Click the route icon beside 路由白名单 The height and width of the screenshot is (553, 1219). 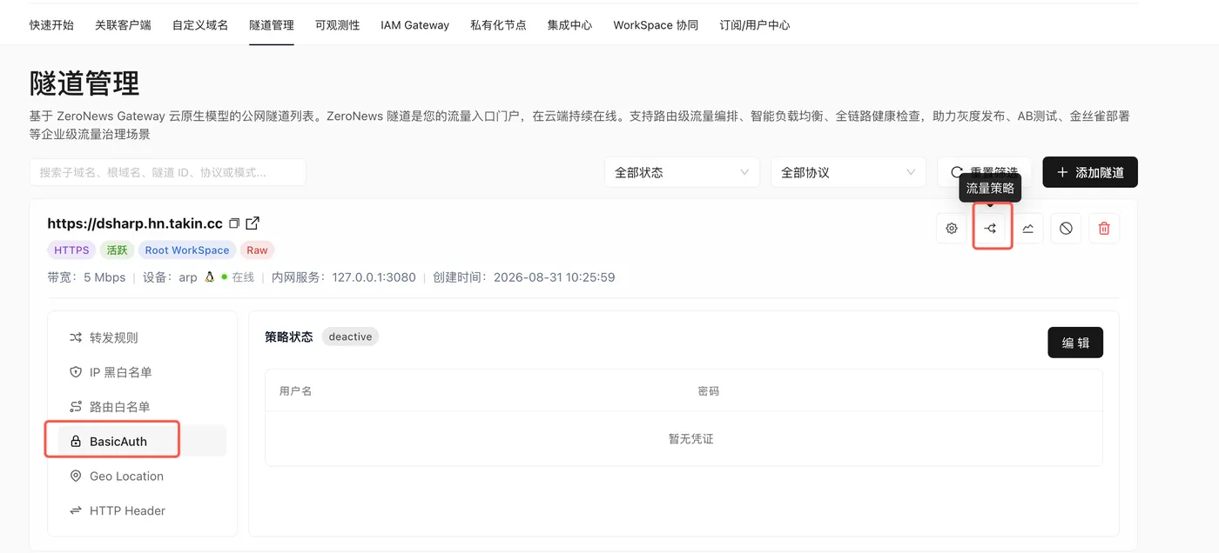coord(76,407)
